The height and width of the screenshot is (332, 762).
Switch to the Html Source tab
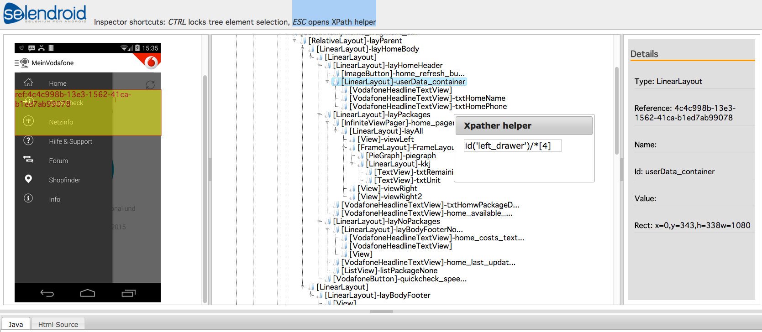pos(58,324)
